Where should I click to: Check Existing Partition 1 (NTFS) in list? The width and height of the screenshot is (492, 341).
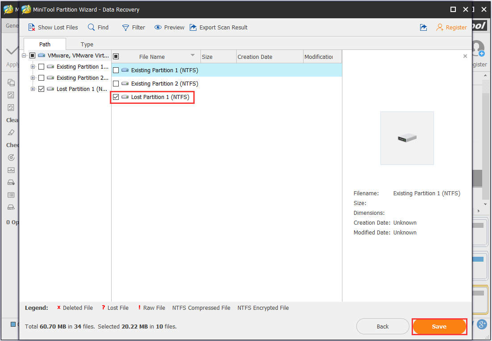[116, 70]
